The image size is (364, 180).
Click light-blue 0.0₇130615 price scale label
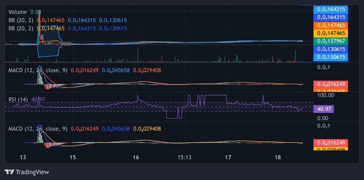331,57
